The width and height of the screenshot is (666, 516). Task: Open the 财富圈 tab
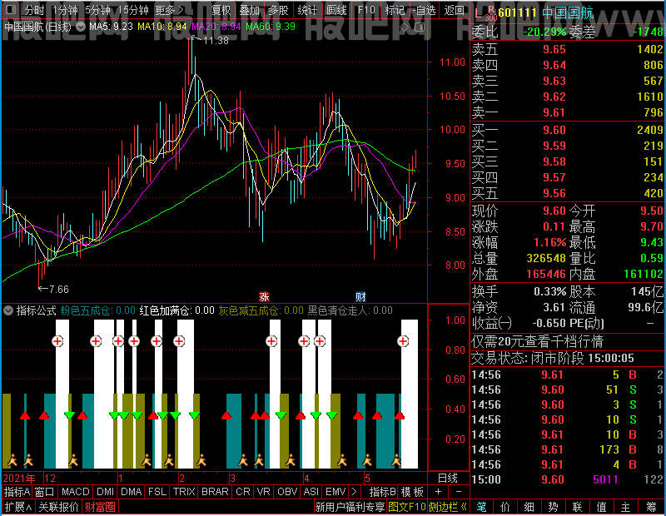(x=100, y=507)
